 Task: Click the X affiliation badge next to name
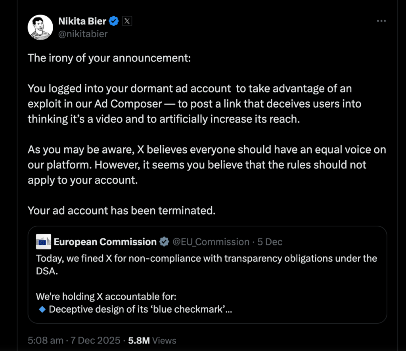point(127,21)
